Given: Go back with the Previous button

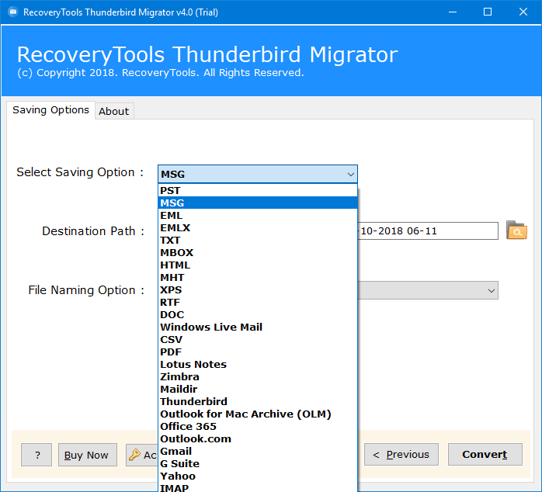Looking at the screenshot, I should (401, 454).
